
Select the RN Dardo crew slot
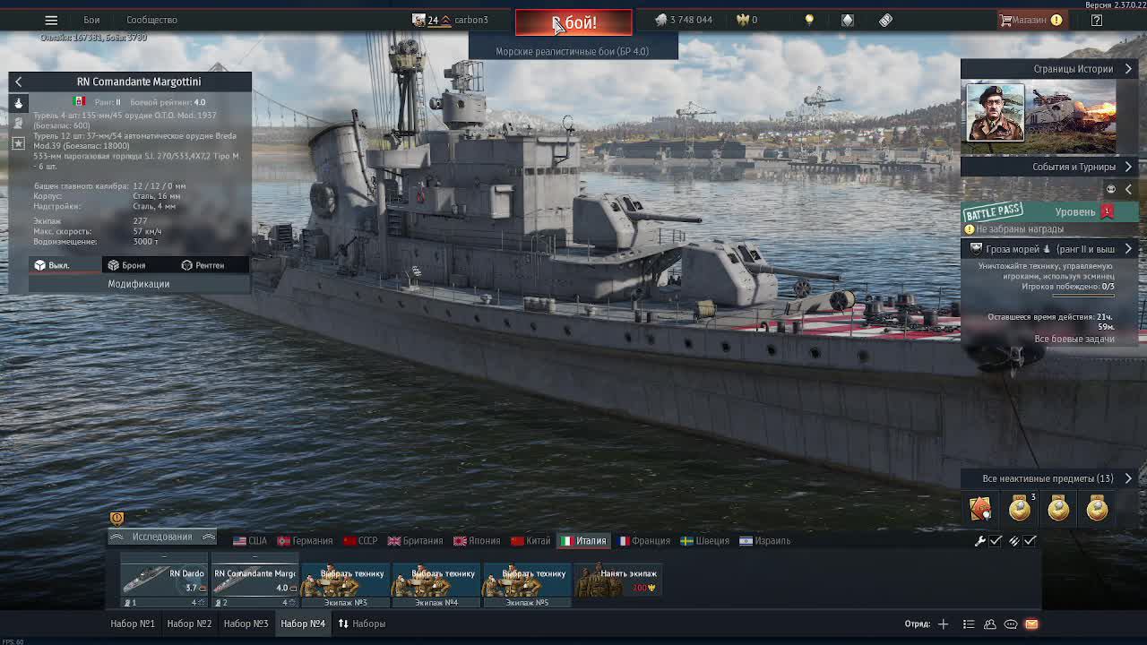tap(164, 581)
